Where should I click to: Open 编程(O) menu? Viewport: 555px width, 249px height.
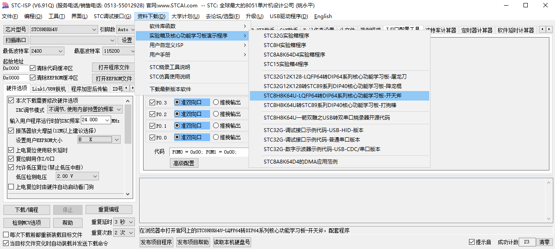pyautogui.click(x=33, y=16)
